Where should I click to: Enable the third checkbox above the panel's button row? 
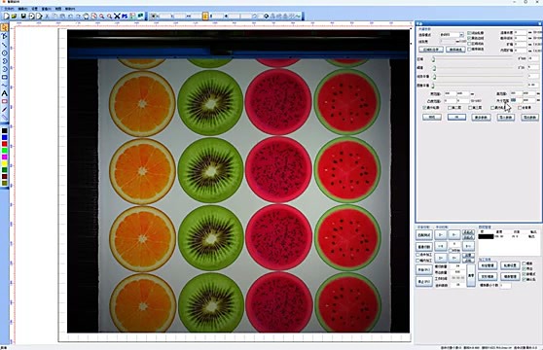coord(470,108)
